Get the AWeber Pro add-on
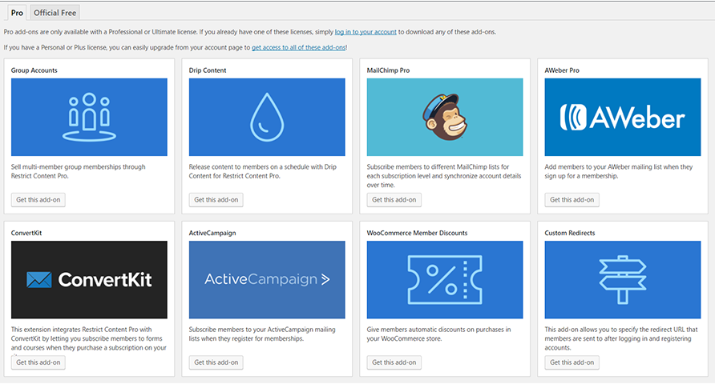The height and width of the screenshot is (388, 715). click(572, 200)
